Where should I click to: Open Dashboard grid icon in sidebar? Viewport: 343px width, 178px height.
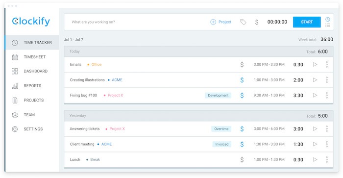[15, 71]
